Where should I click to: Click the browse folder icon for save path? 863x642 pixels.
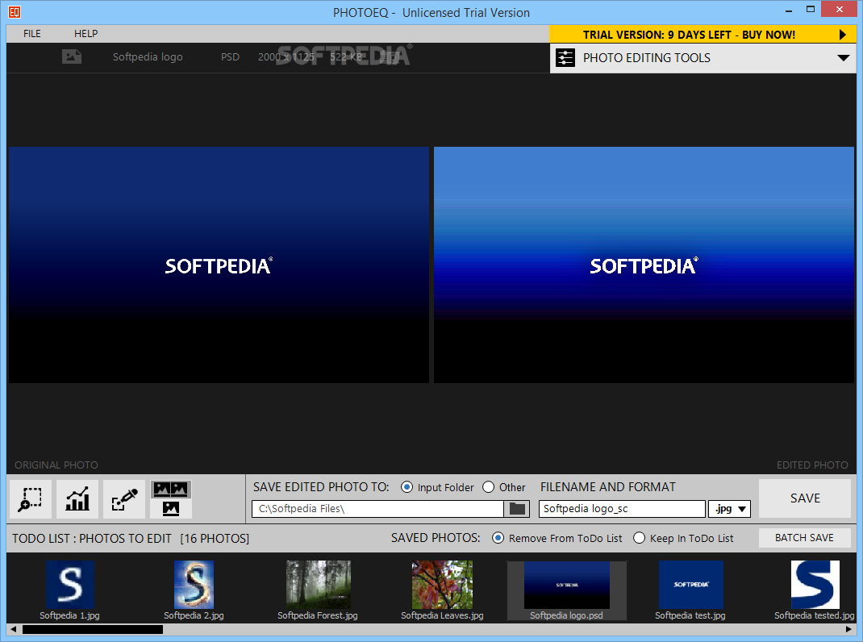[517, 509]
